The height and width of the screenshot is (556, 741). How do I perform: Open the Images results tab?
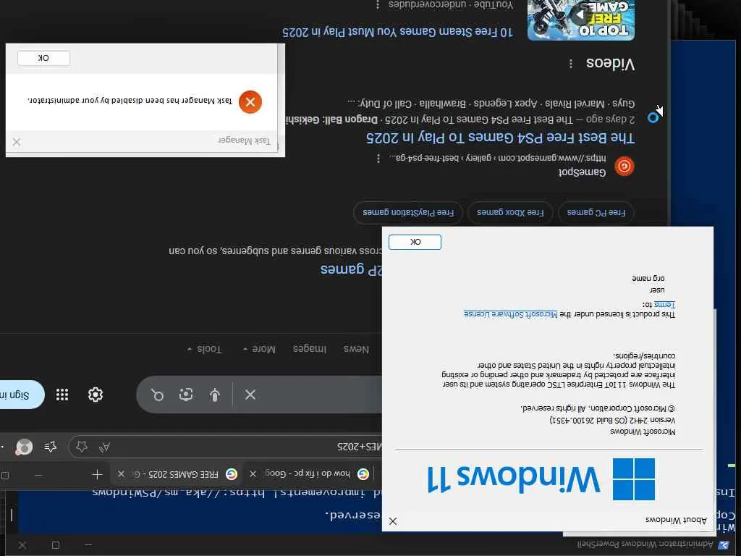pos(310,349)
